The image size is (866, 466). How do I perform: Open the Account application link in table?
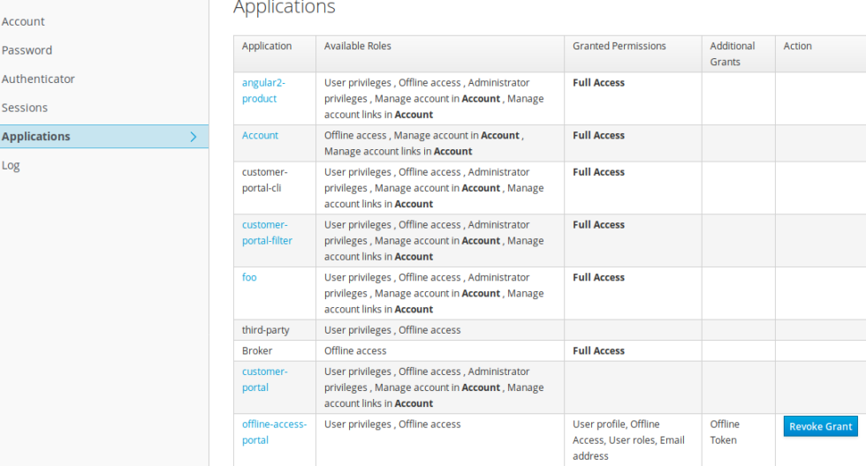[260, 135]
